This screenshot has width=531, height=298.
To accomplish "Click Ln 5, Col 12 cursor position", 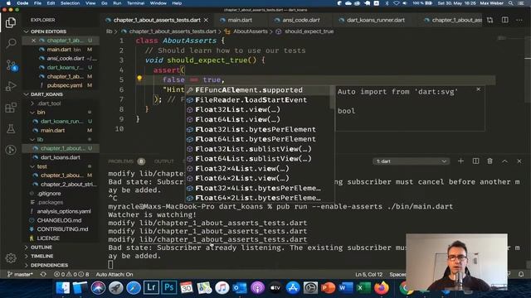I will (x=368, y=274).
